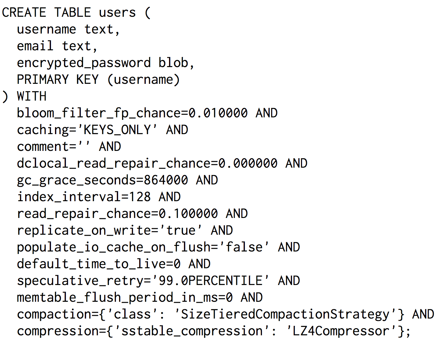Click the 'LZ4Compressor' compression value
Screen dimensions: 440x344
click(341, 331)
